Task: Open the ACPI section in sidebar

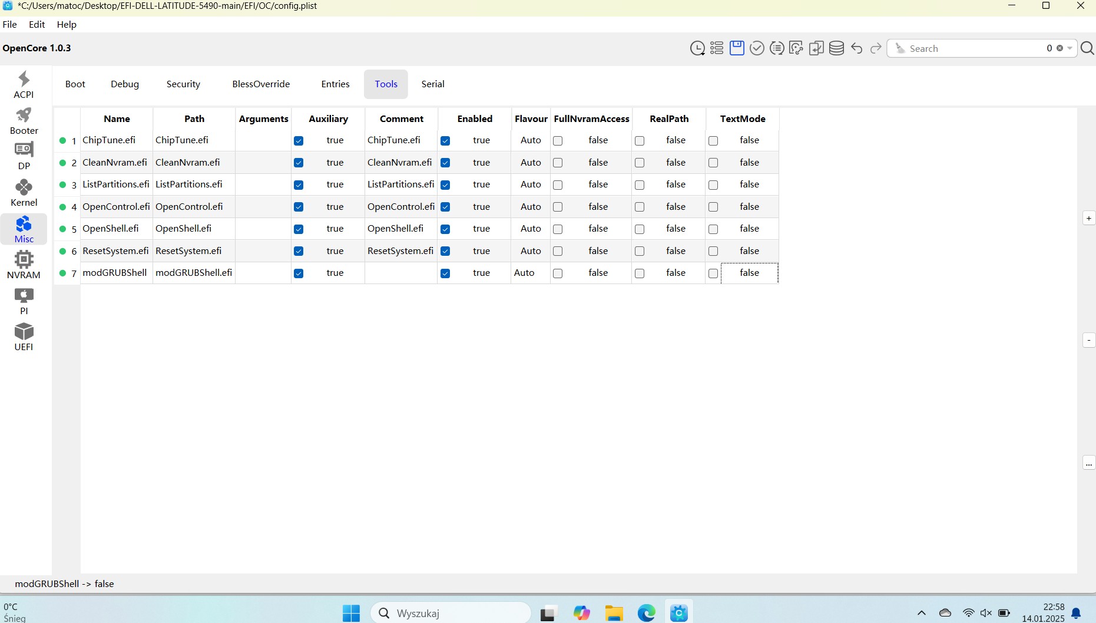Action: 24,85
